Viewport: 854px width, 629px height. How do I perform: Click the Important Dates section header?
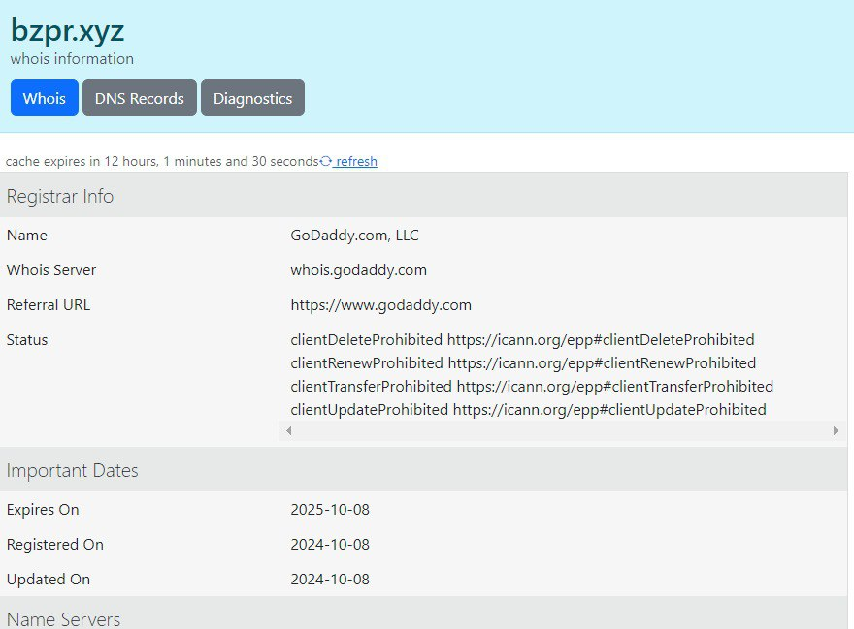(x=424, y=470)
